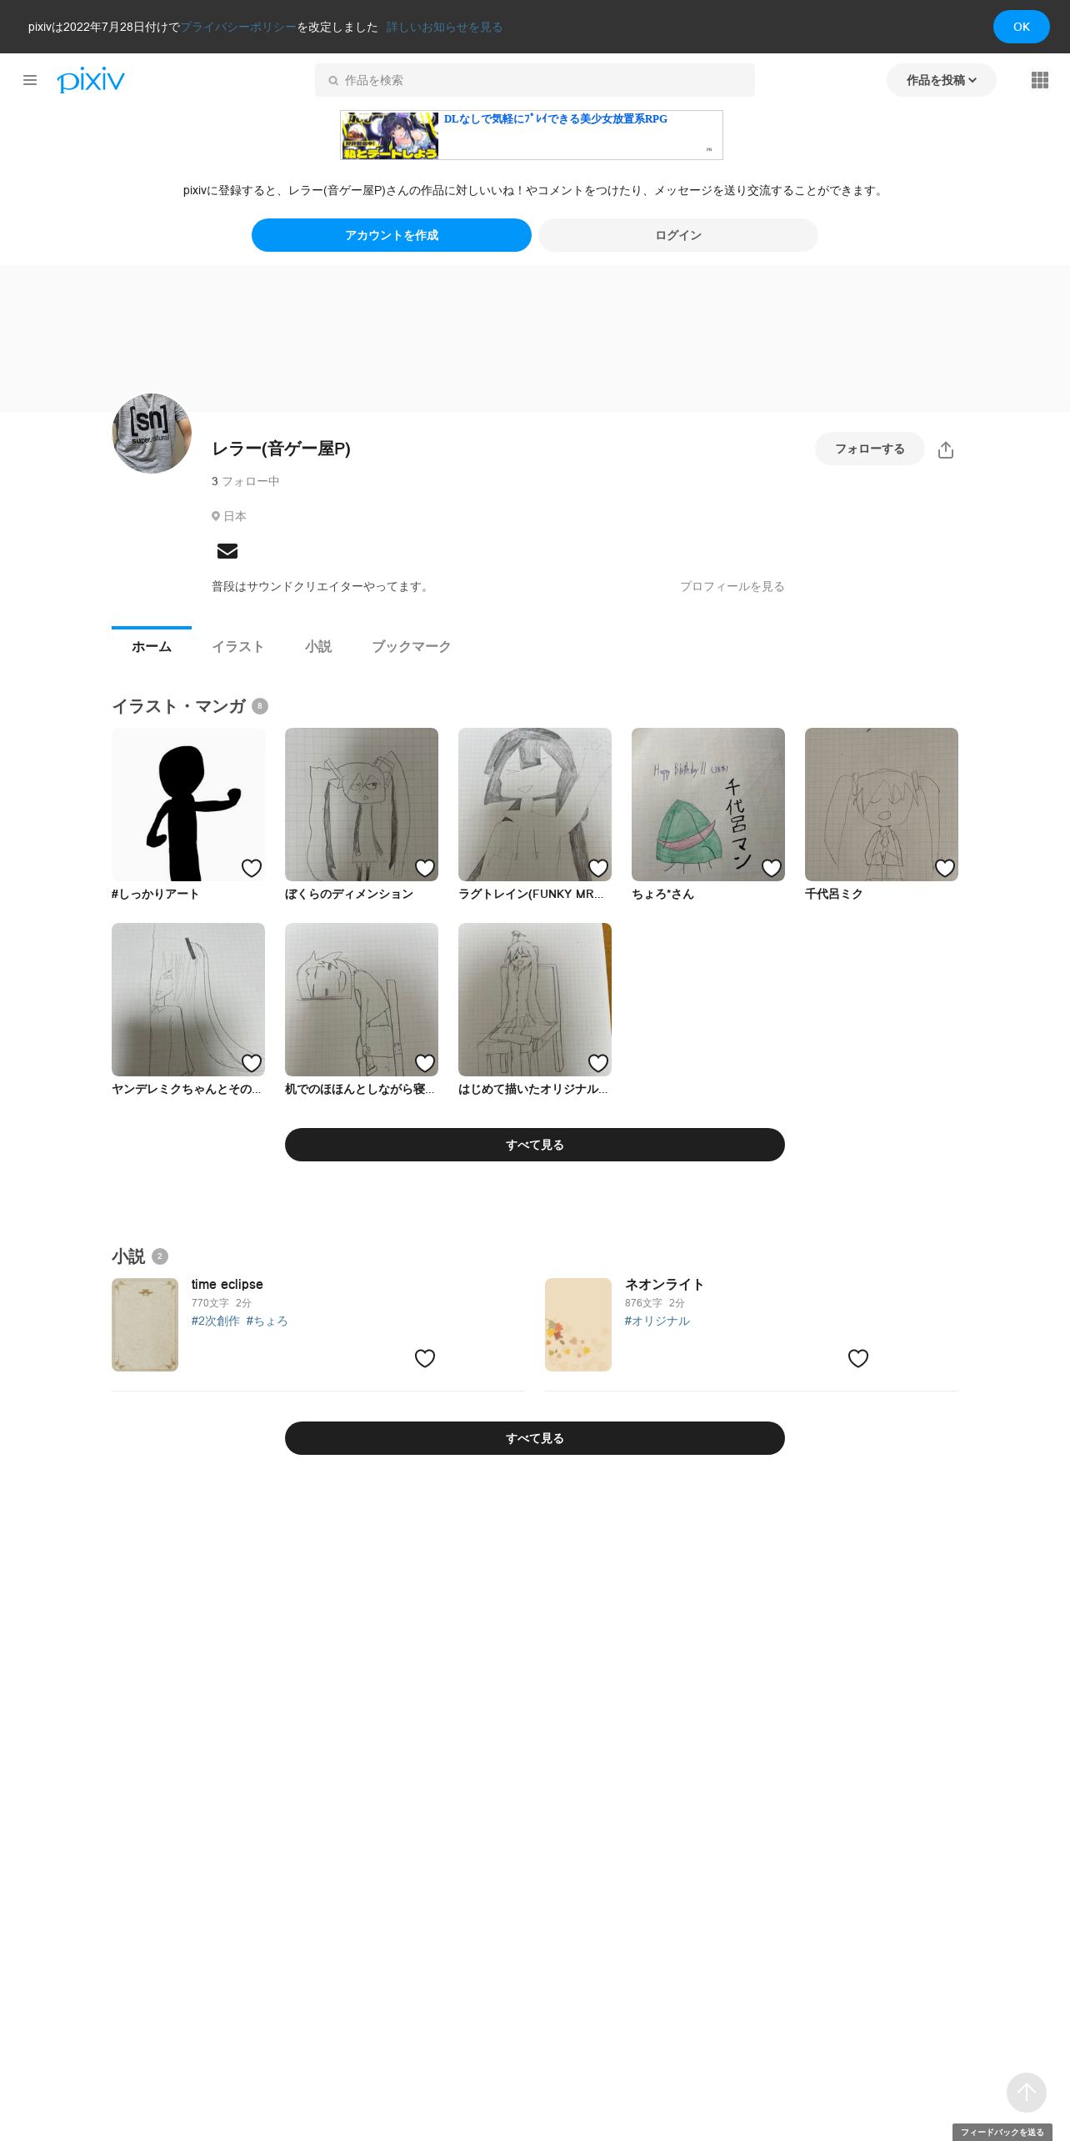Toggle heart on ネオンライト novel
Screen dimensions: 1070x2141
[858, 1358]
